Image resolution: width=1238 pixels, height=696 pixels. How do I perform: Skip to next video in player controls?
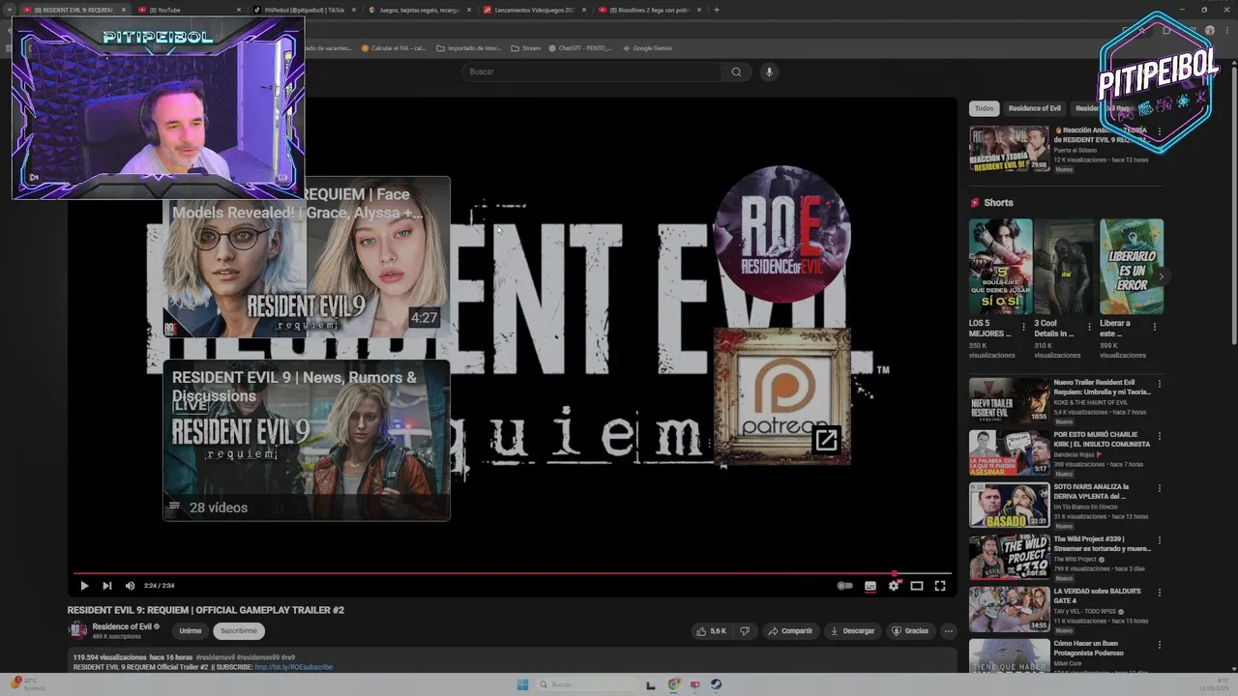(106, 586)
